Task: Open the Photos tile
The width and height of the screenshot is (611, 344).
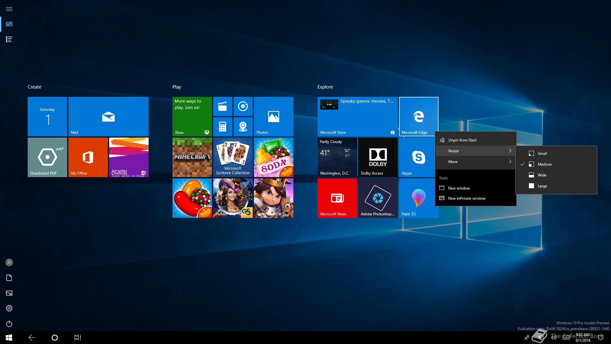Action: [x=274, y=117]
